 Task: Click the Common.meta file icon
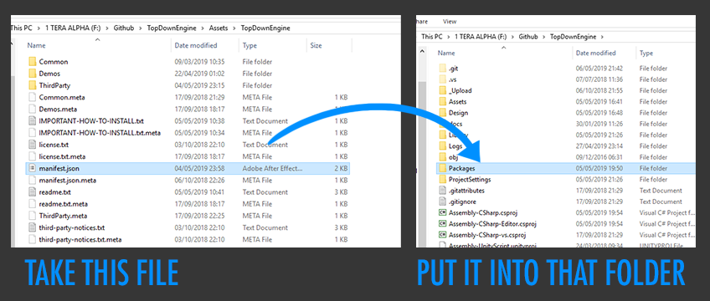click(x=32, y=97)
